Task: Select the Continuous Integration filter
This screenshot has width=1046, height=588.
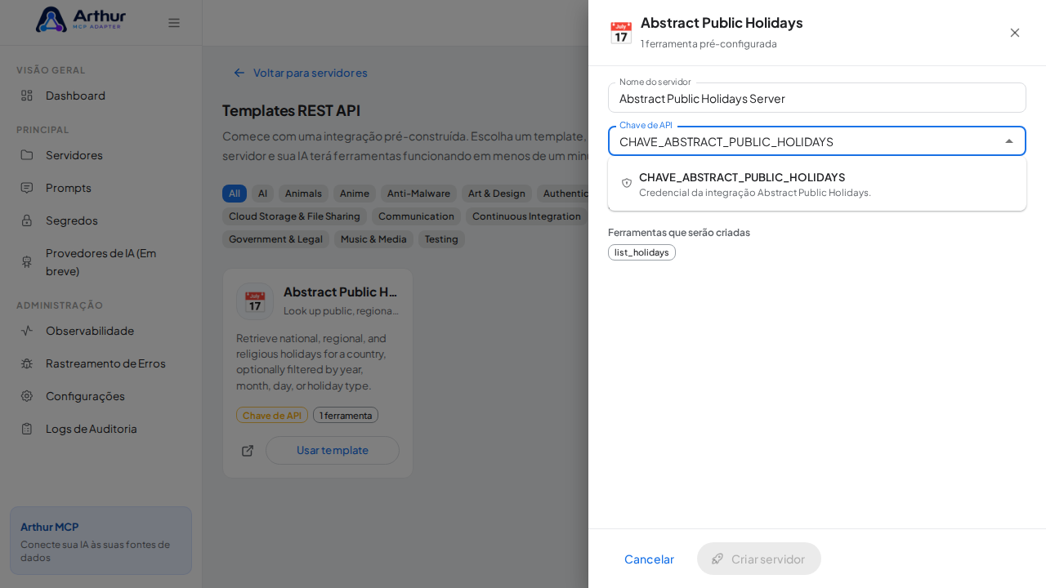Action: [x=528, y=216]
